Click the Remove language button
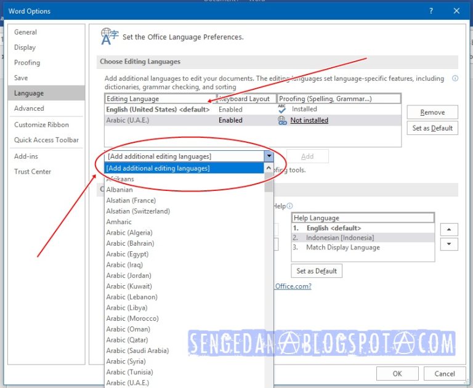Image resolution: width=473 pixels, height=388 pixels. pyautogui.click(x=432, y=112)
